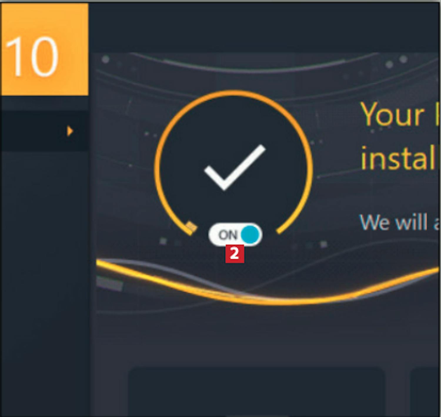This screenshot has width=441, height=417.
Task: Turn off the ON protection switch
Action: [x=235, y=235]
